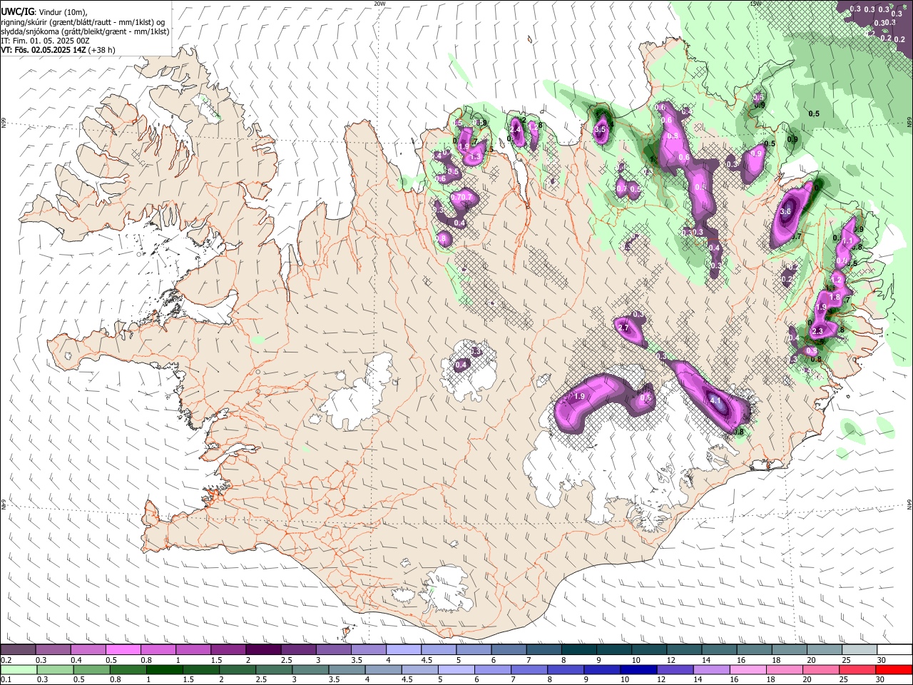This screenshot has width=913, height=685.
Task: Select the upper-row legend swatch labeled 10
Action: click(x=648, y=649)
